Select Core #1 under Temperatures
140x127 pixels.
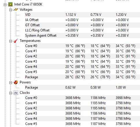pos(82,51)
